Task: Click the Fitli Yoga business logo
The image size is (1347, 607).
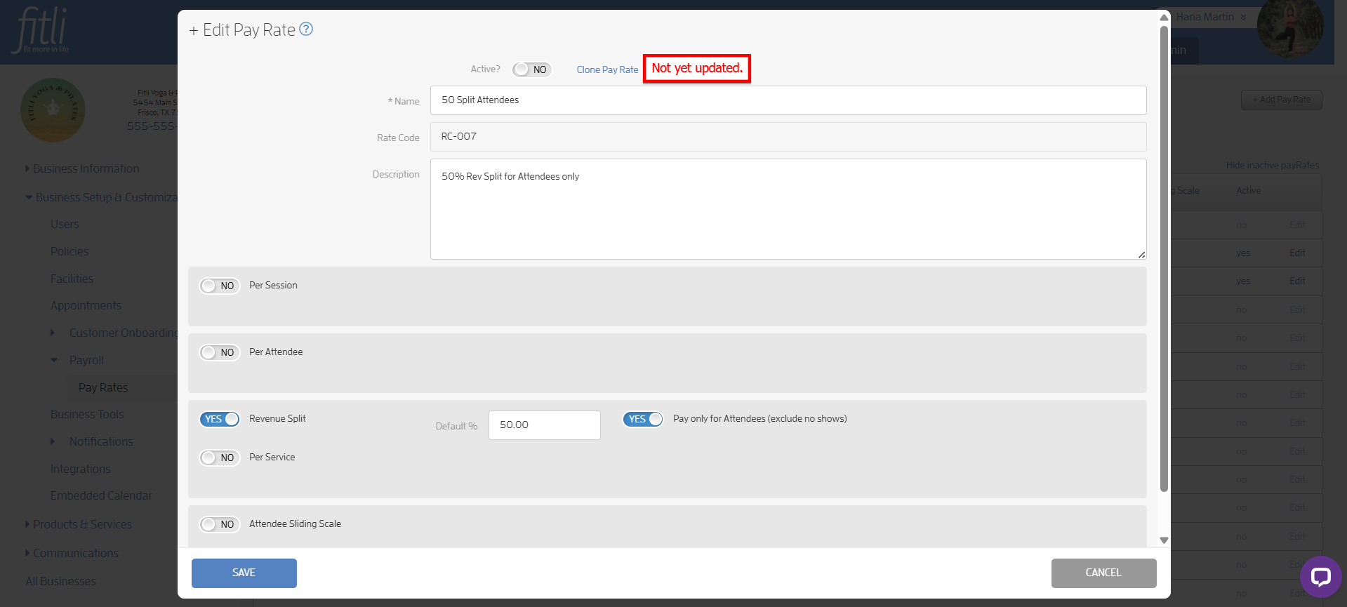Action: 53,110
